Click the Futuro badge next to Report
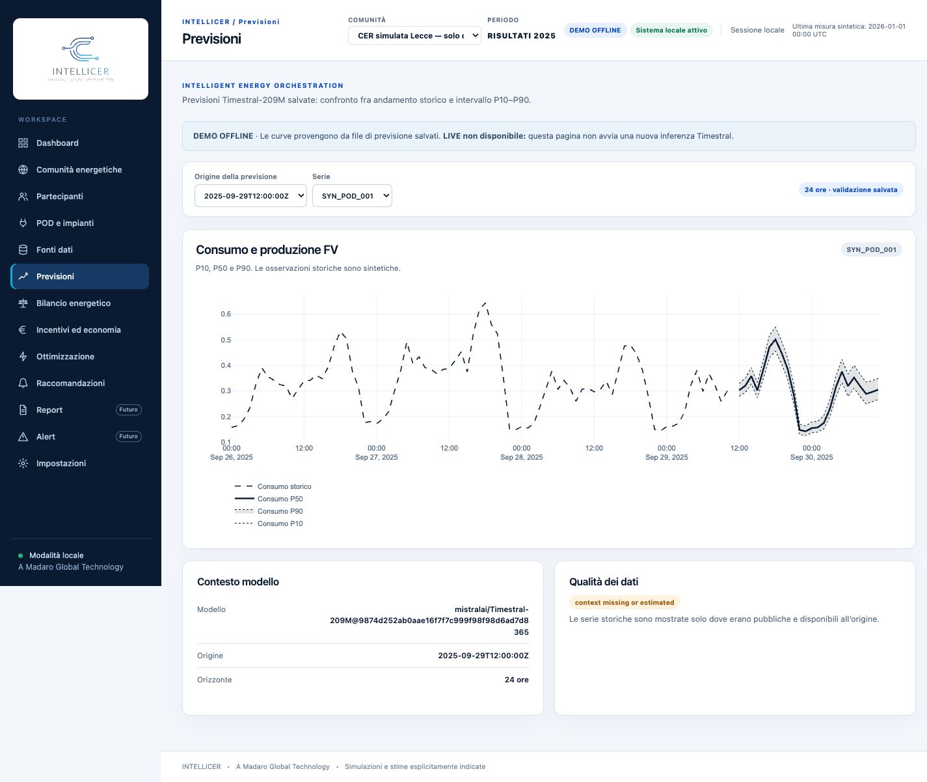This screenshot has width=927, height=782. coord(129,410)
